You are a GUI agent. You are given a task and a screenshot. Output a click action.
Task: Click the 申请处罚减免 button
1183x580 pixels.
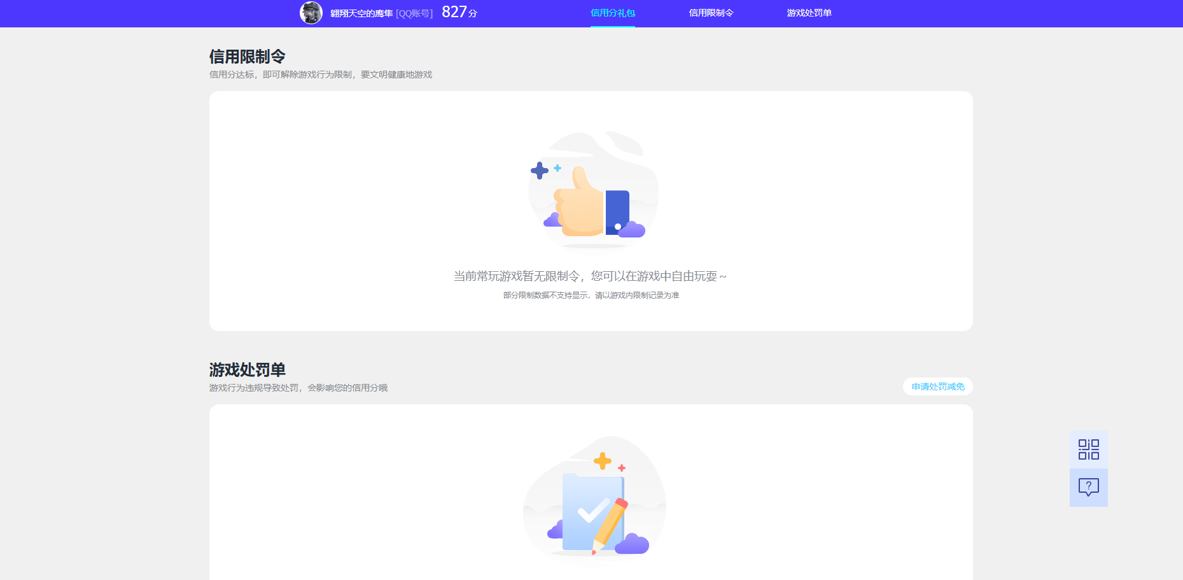coord(937,386)
